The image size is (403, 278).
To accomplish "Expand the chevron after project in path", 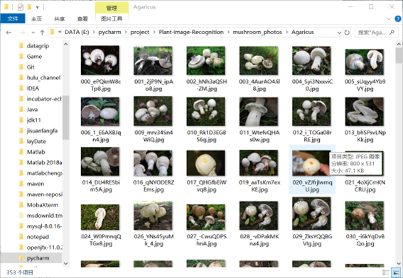I will pyautogui.click(x=154, y=33).
